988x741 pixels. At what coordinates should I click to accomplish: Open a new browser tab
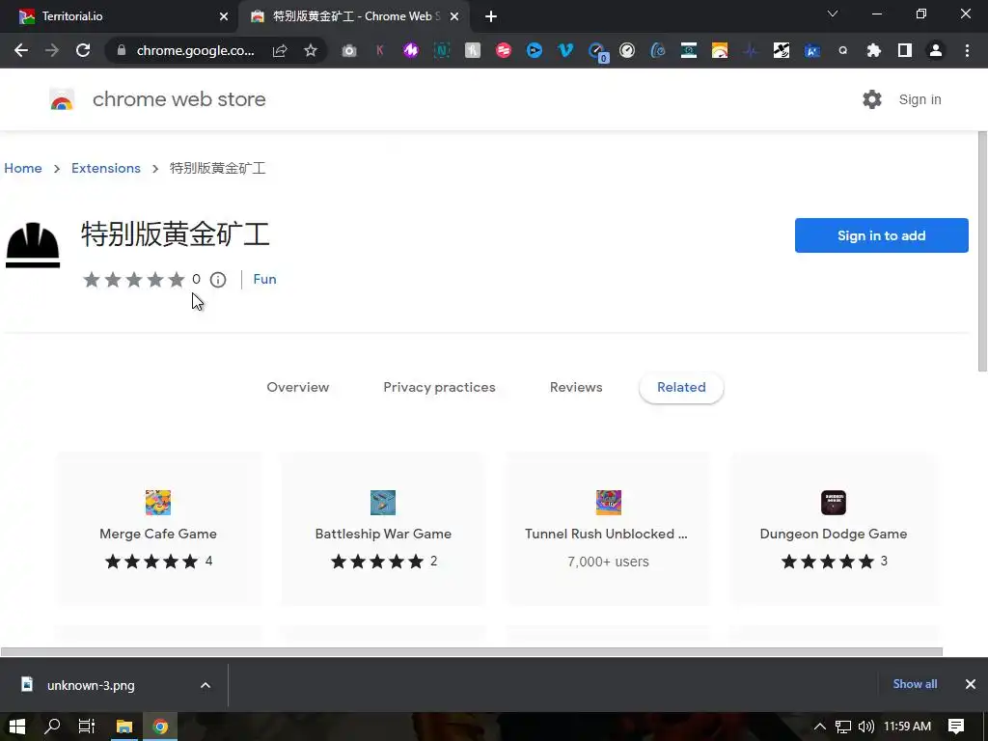(491, 16)
